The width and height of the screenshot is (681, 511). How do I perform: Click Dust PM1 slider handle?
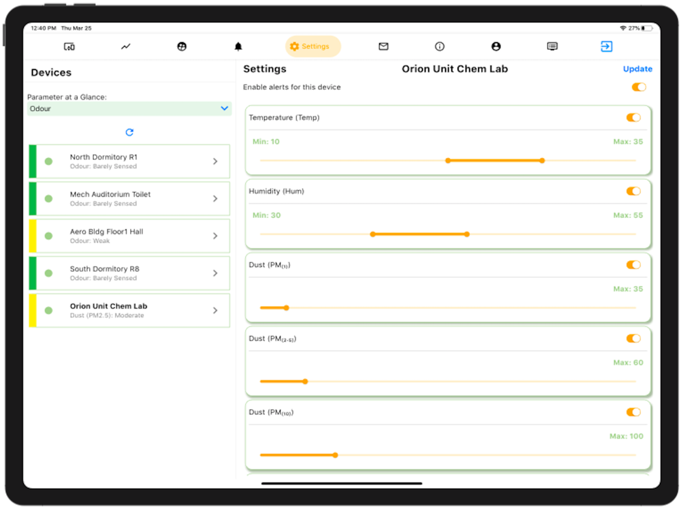pyautogui.click(x=286, y=308)
